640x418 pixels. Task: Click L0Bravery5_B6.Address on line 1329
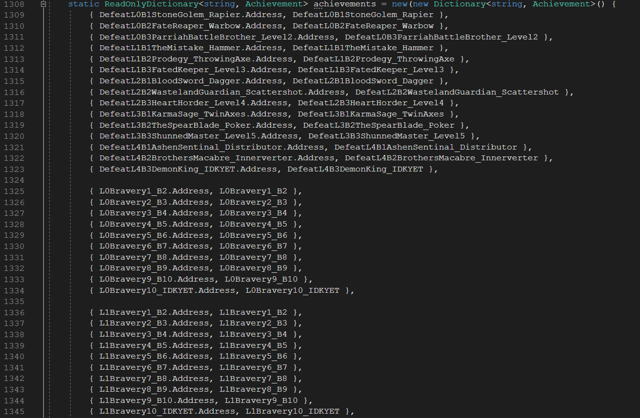click(x=154, y=235)
